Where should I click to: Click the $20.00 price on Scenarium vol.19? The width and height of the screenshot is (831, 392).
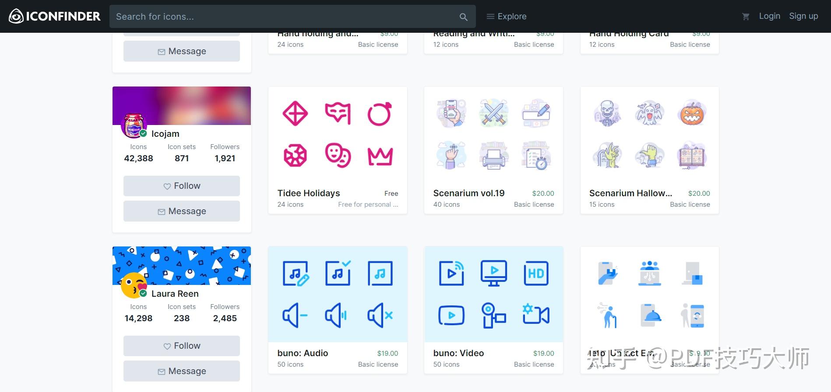543,193
